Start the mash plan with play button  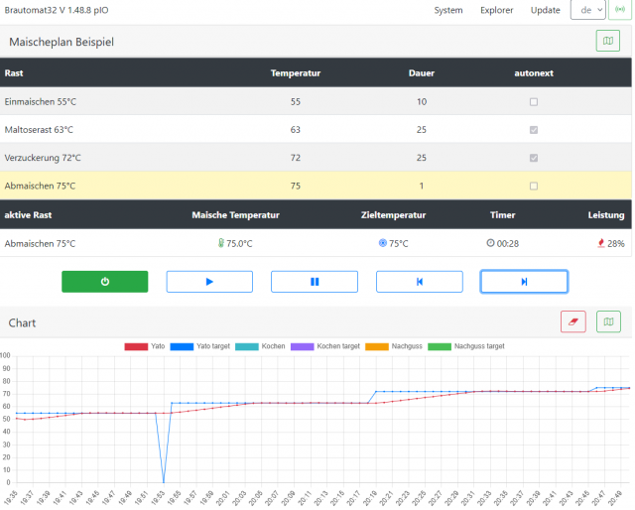coord(209,282)
